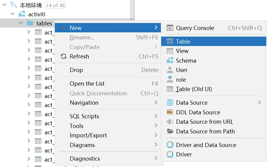The width and height of the screenshot is (269, 167).
Task: Collapse the tables folder node
Action: click(x=21, y=23)
